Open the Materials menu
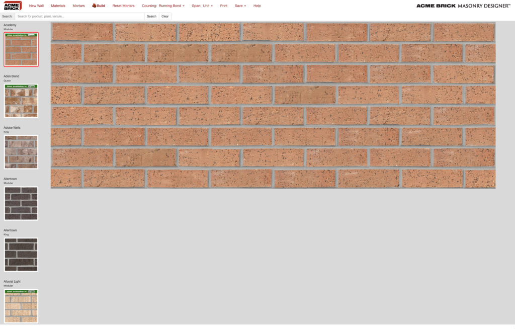This screenshot has height=329, width=515. [58, 6]
